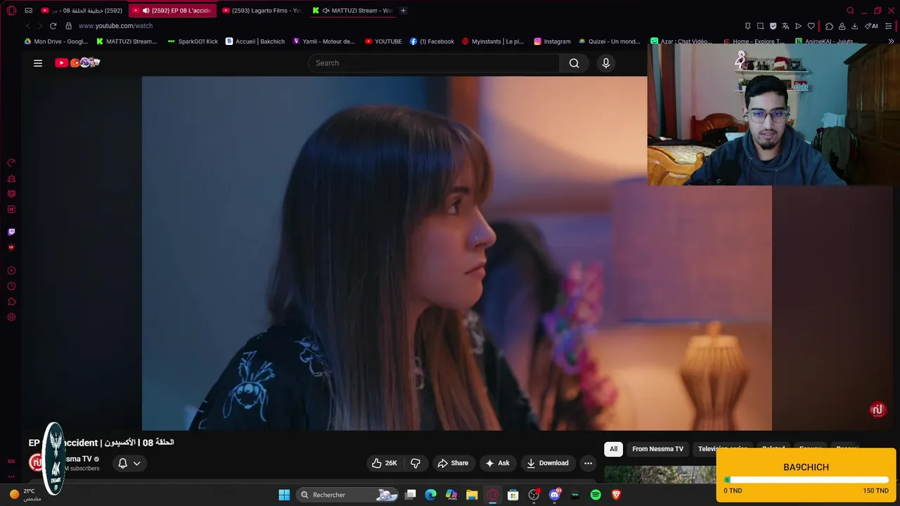Open the Accueil | Bakchich bookmark
900x506 pixels.
(255, 41)
